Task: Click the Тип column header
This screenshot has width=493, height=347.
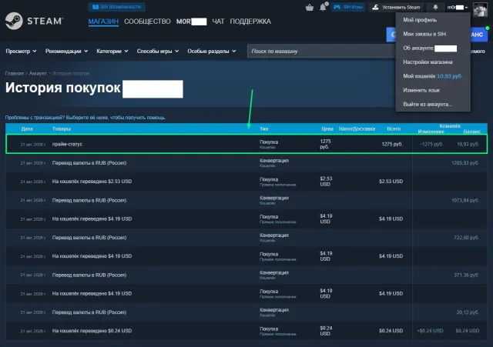Action: tap(263, 128)
